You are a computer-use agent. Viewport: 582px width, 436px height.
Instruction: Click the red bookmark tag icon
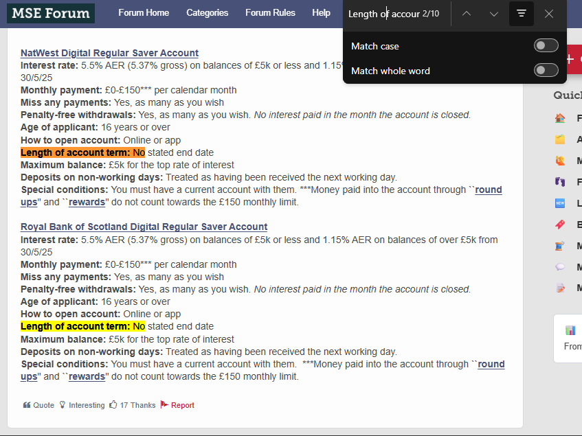tap(560, 225)
